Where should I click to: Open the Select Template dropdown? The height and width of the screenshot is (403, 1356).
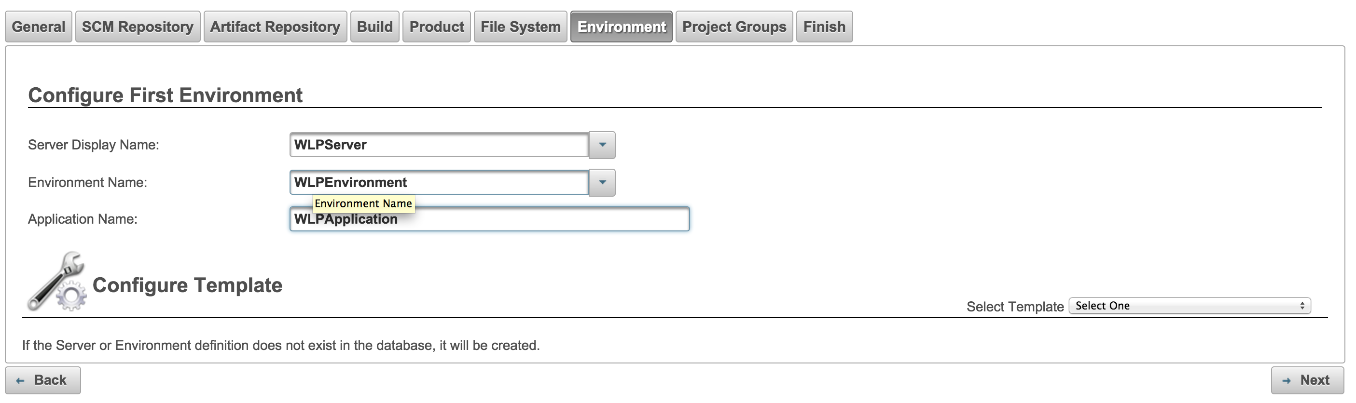click(1190, 306)
